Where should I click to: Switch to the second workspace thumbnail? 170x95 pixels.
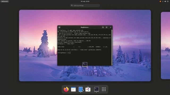click(x=165, y=45)
